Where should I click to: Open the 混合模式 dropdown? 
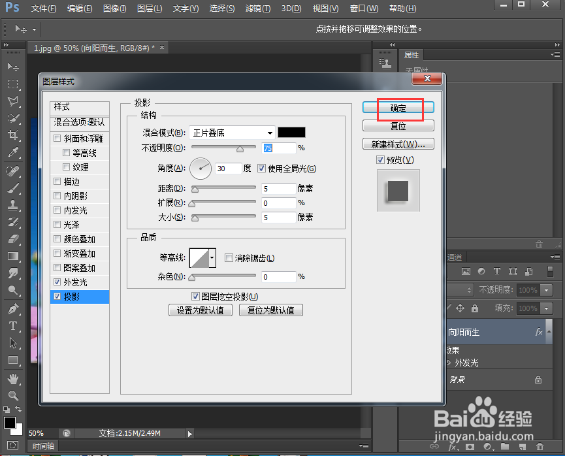pyautogui.click(x=232, y=133)
